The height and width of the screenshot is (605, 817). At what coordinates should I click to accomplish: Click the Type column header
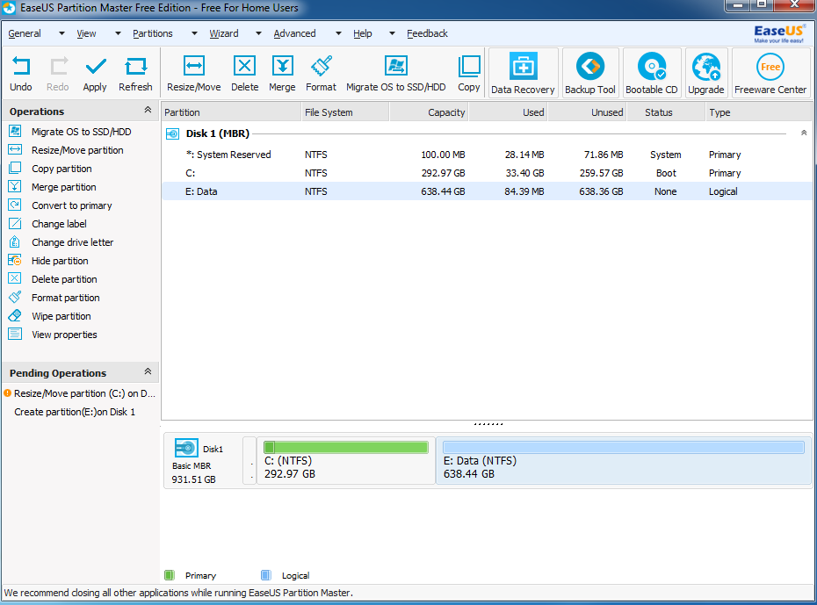click(x=759, y=112)
